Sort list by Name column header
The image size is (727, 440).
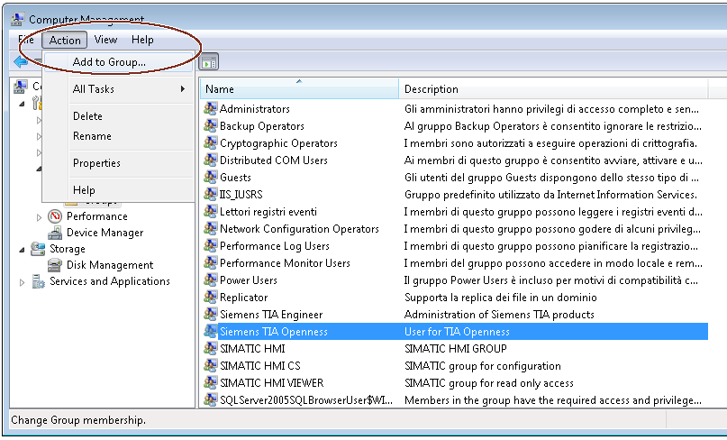coord(297,89)
